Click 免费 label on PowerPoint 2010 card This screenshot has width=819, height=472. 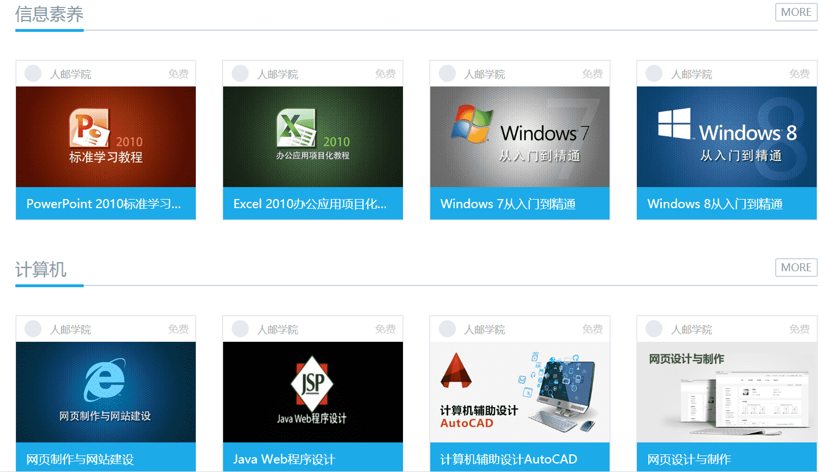coord(178,74)
